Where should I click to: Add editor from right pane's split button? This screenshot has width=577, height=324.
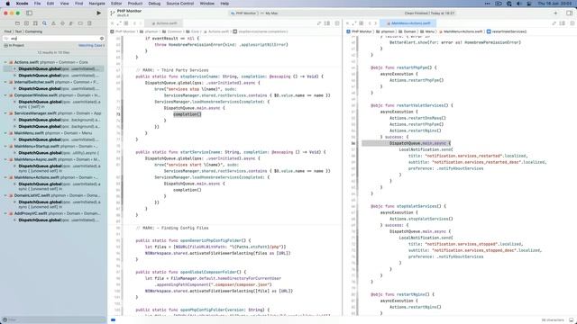click(572, 23)
